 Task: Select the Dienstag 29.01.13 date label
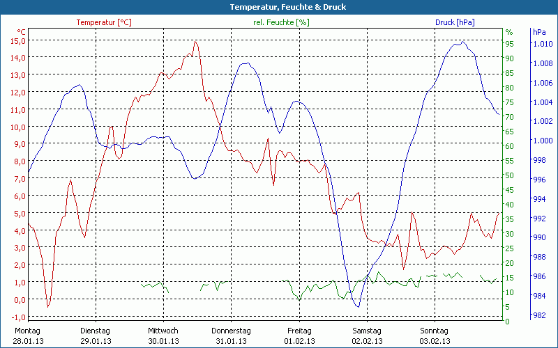pyautogui.click(x=96, y=335)
